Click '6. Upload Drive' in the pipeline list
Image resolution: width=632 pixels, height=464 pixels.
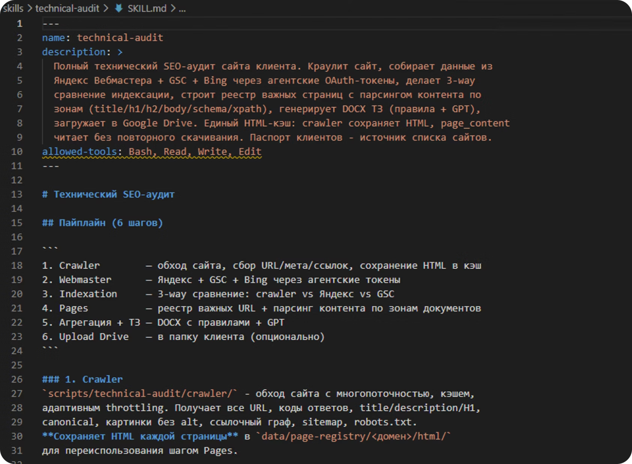click(x=85, y=337)
